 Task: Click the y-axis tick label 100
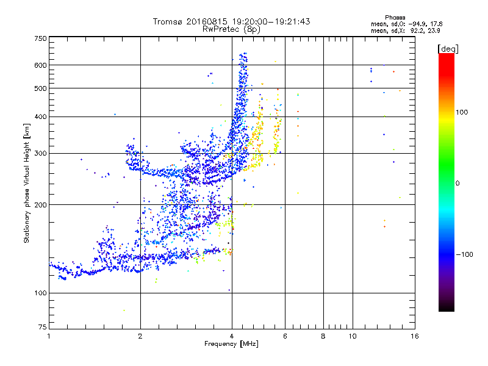40,293
